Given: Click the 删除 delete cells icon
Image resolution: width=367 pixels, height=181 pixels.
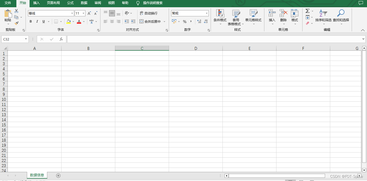Looking at the screenshot, I should point(283,13).
